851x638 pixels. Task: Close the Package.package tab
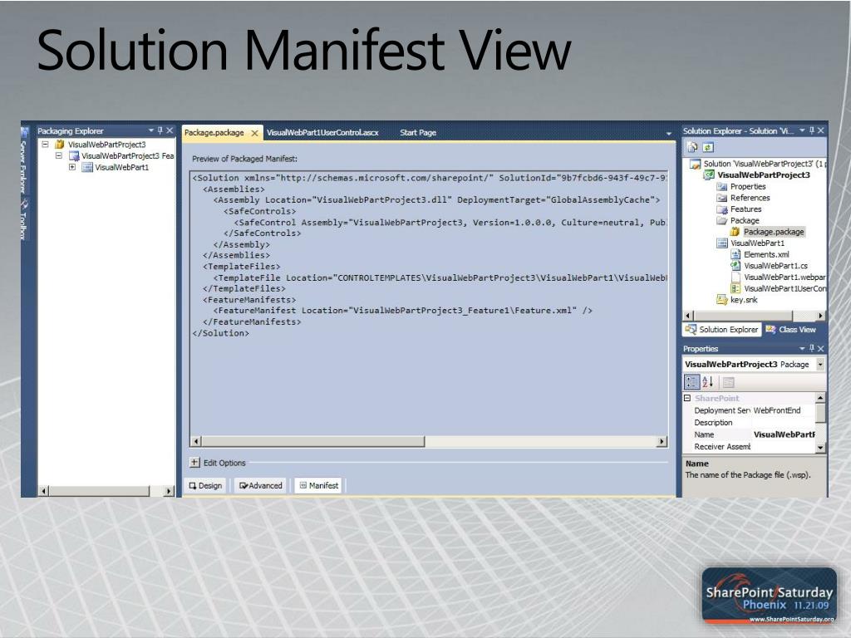pos(254,133)
